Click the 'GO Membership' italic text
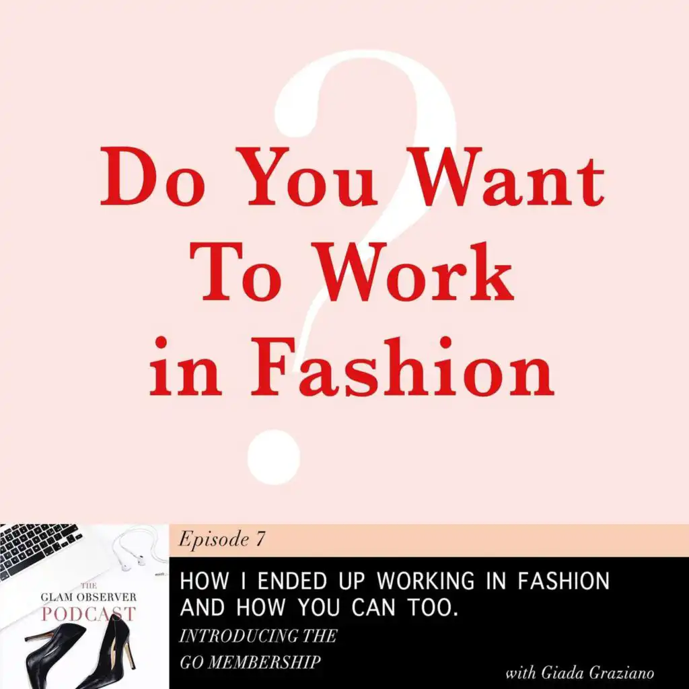This screenshot has width=689, height=689. (250, 662)
